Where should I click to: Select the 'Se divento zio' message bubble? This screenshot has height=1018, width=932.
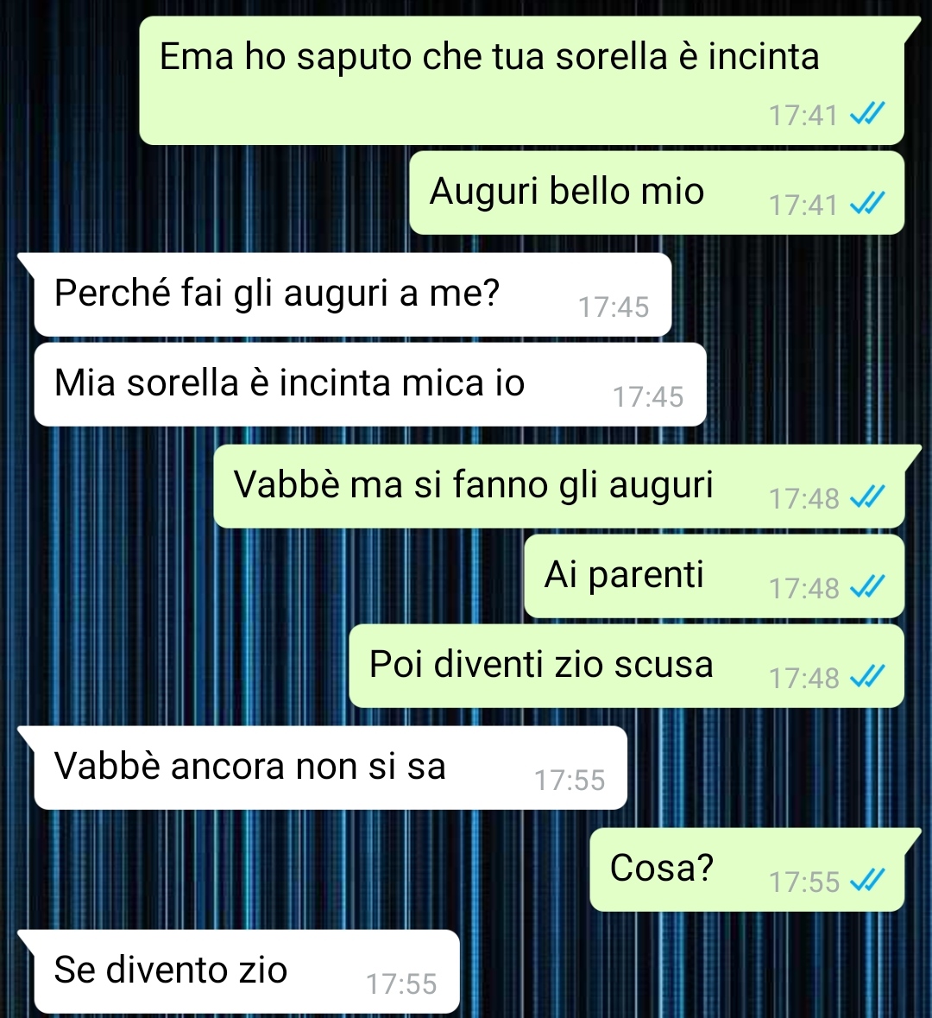click(x=247, y=972)
